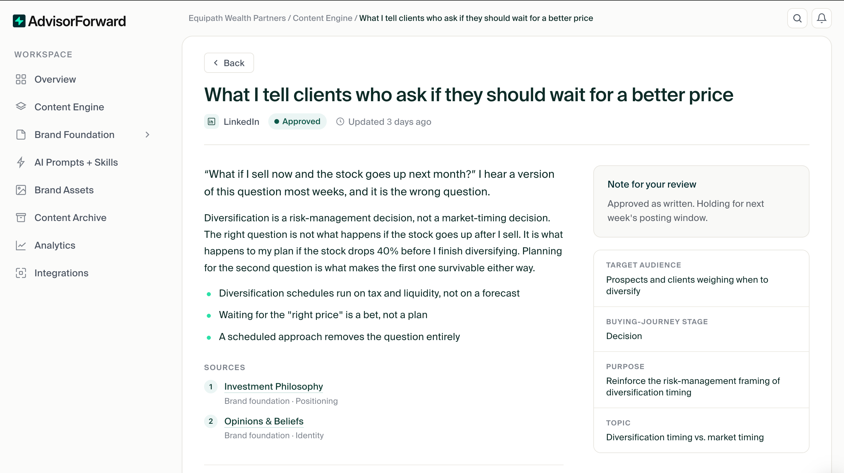Open the notifications bell
844x473 pixels.
click(x=822, y=18)
